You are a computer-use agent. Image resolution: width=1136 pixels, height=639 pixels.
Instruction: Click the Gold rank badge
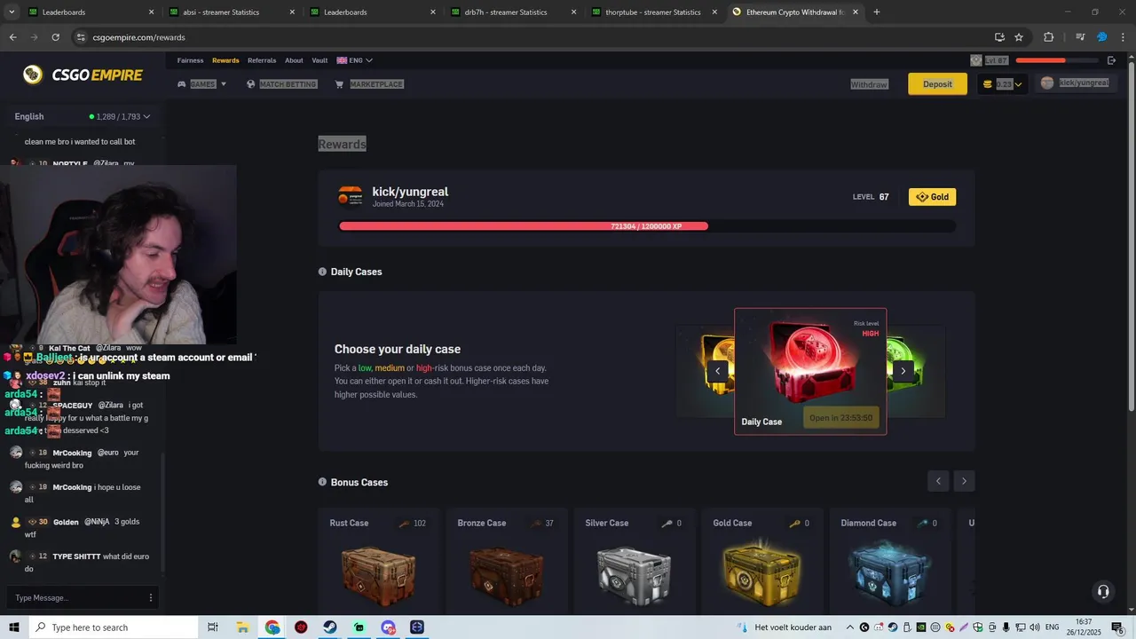pos(932,197)
